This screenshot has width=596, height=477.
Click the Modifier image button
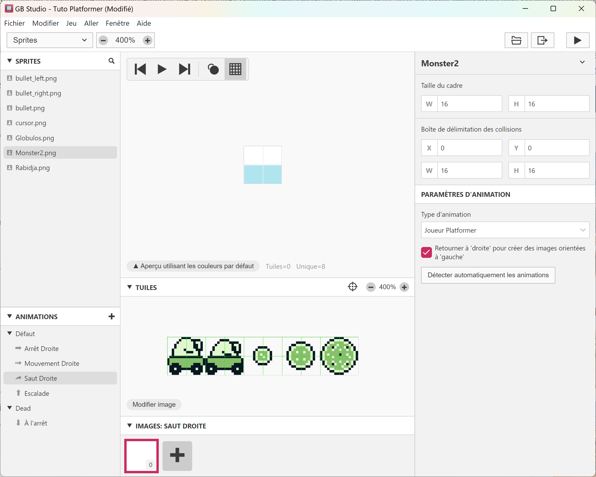point(154,404)
